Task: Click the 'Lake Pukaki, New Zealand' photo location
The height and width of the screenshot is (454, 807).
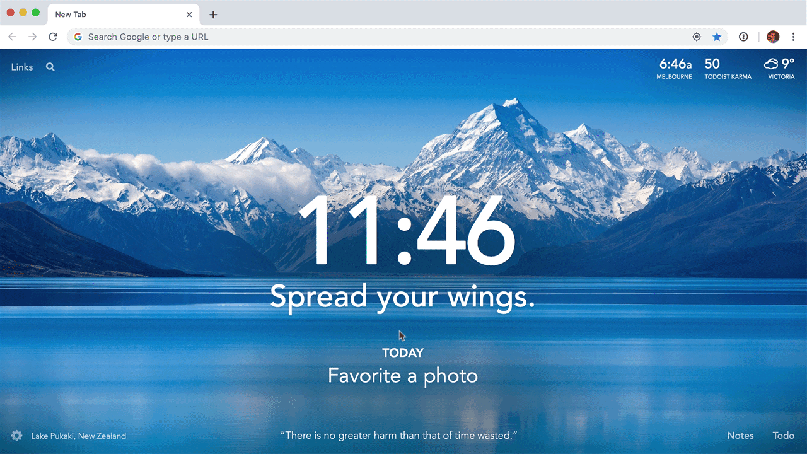Action: click(x=79, y=436)
